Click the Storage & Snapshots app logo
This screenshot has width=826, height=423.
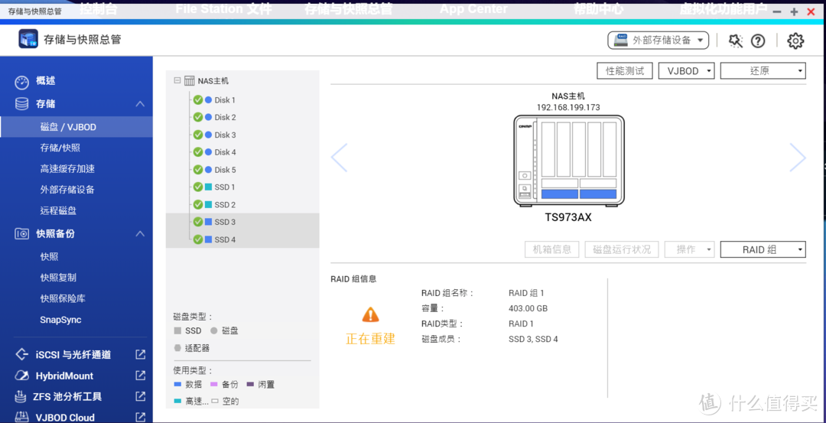coord(28,39)
